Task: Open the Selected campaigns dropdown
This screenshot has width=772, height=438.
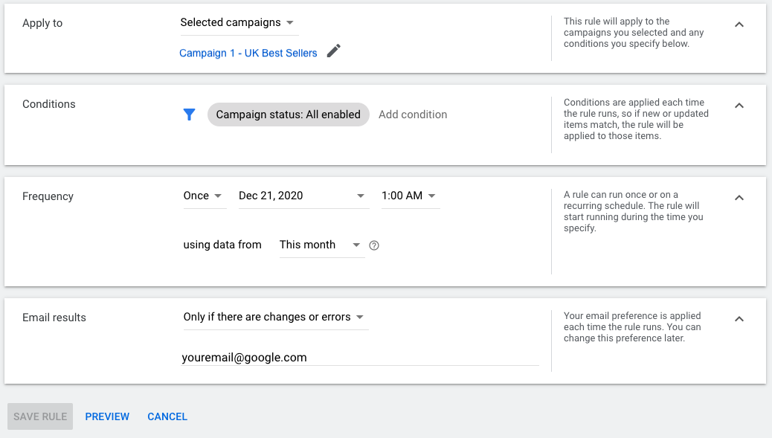Action: click(238, 23)
